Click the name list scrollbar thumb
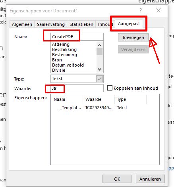Screen dimensions: 174x187 pyautogui.click(x=99, y=51)
